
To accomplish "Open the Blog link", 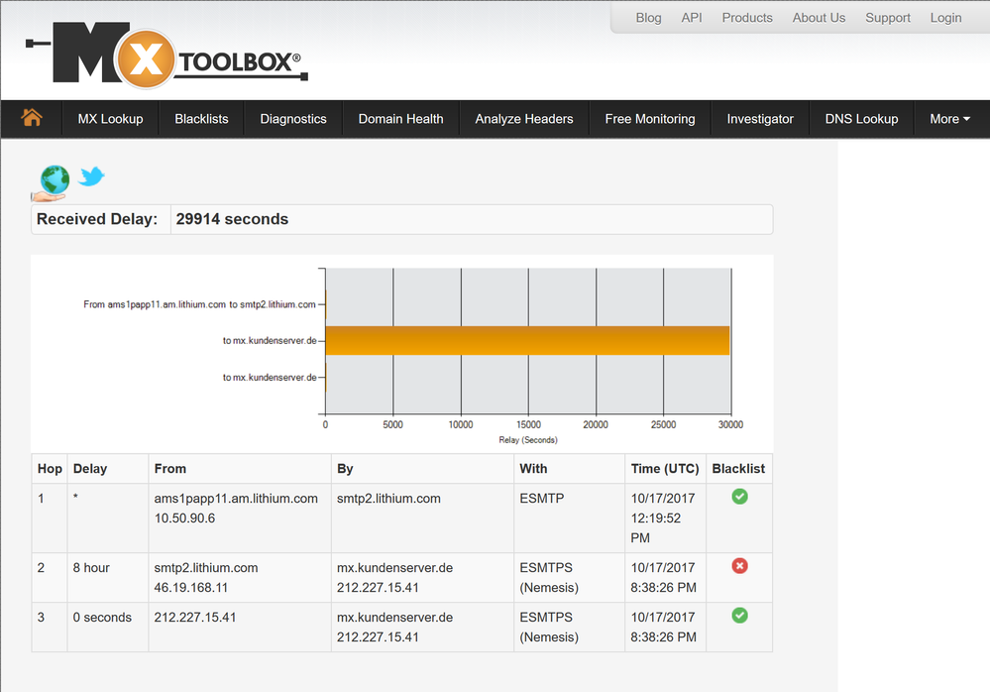I will pyautogui.click(x=648, y=18).
